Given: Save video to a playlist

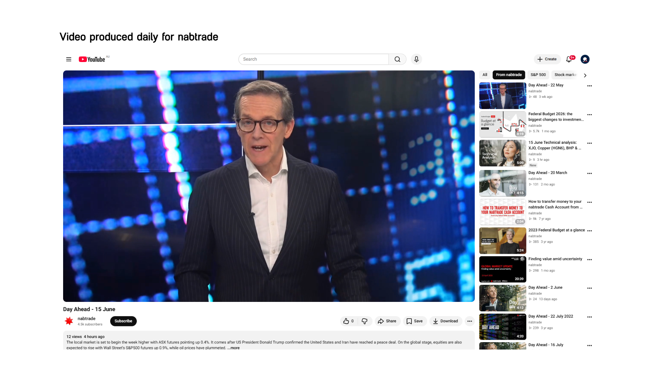Looking at the screenshot, I should (415, 321).
